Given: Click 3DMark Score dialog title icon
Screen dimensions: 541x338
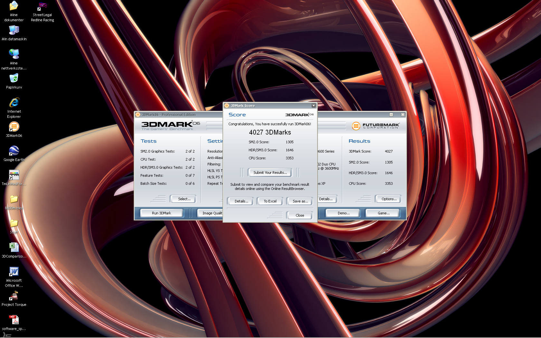Looking at the screenshot, I should [x=227, y=106].
